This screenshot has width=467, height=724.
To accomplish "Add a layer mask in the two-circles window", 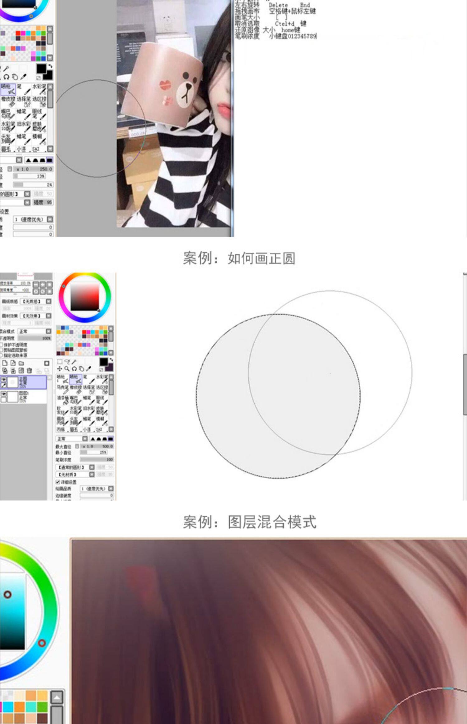I will [47, 363].
